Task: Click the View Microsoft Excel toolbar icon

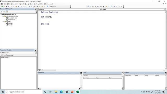Action: (x=2, y=7)
